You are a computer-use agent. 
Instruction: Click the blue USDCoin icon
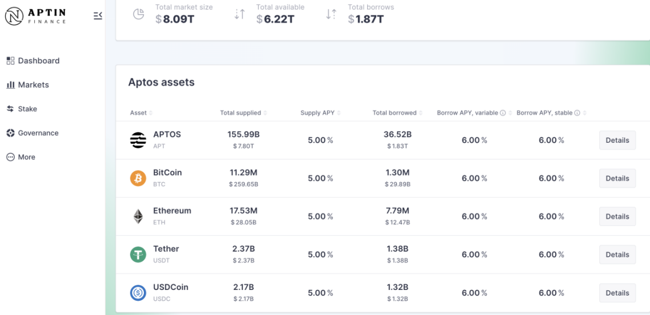tap(138, 293)
